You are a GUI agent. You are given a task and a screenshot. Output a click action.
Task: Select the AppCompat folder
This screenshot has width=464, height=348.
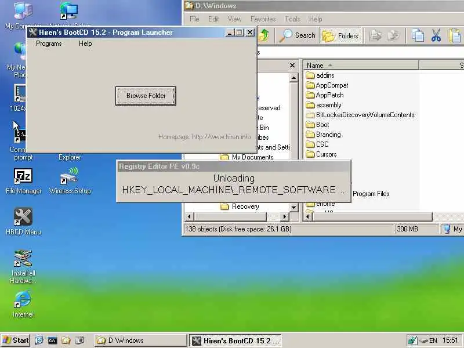(x=327, y=85)
